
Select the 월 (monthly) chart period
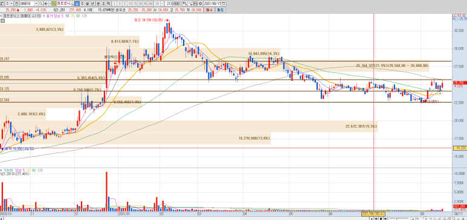(87, 4)
